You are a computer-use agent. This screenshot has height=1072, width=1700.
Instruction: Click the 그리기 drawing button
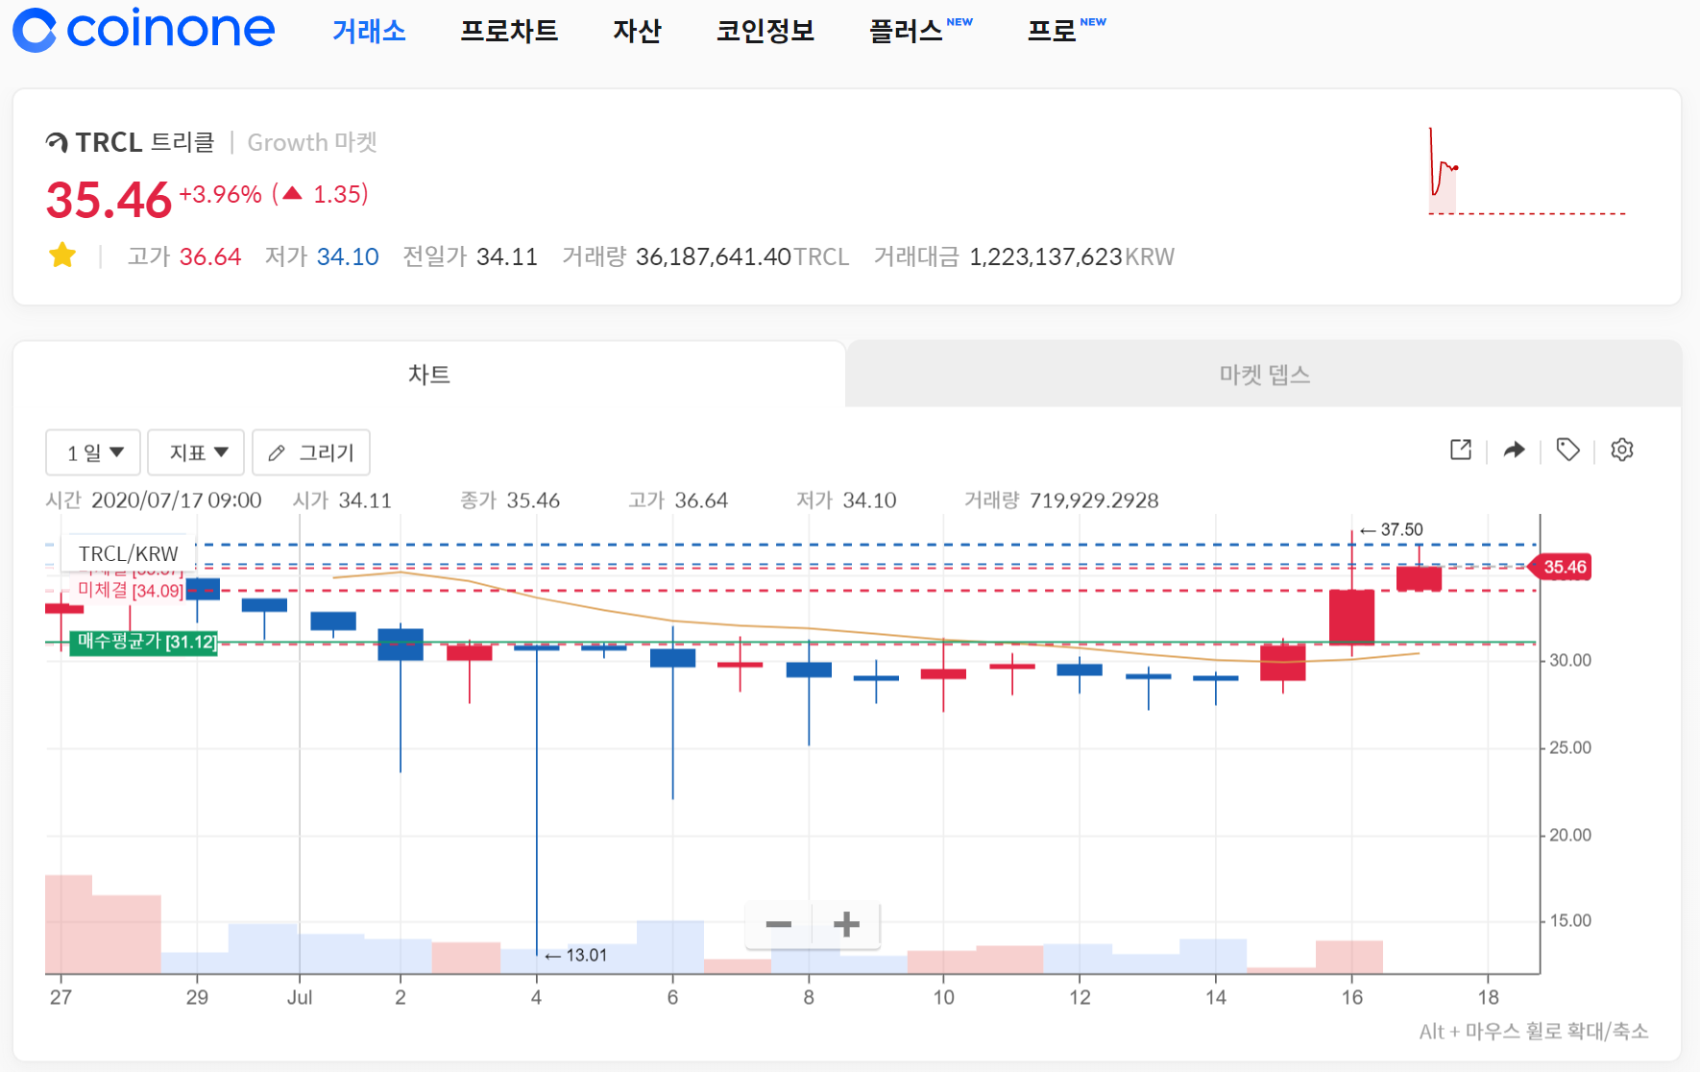coord(311,452)
